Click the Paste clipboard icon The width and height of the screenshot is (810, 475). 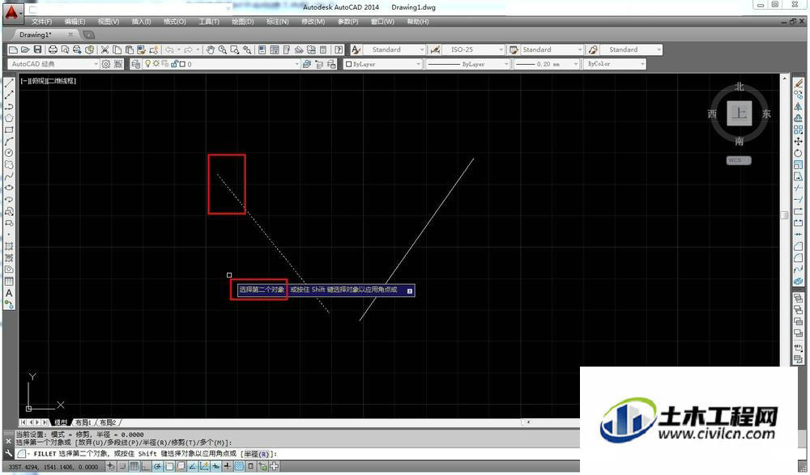pyautogui.click(x=129, y=49)
